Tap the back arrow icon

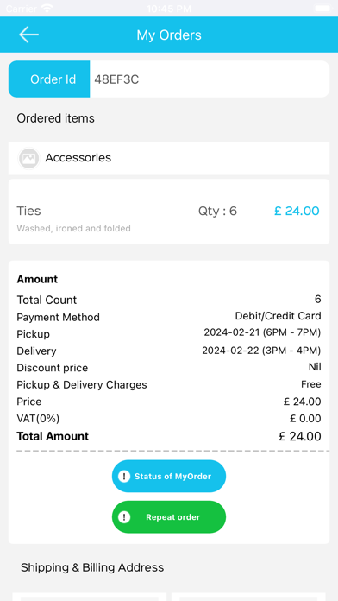pos(28,35)
